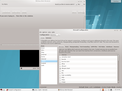Click the dark notifications tray icon before the clock
122x91 pixels.
111,90
